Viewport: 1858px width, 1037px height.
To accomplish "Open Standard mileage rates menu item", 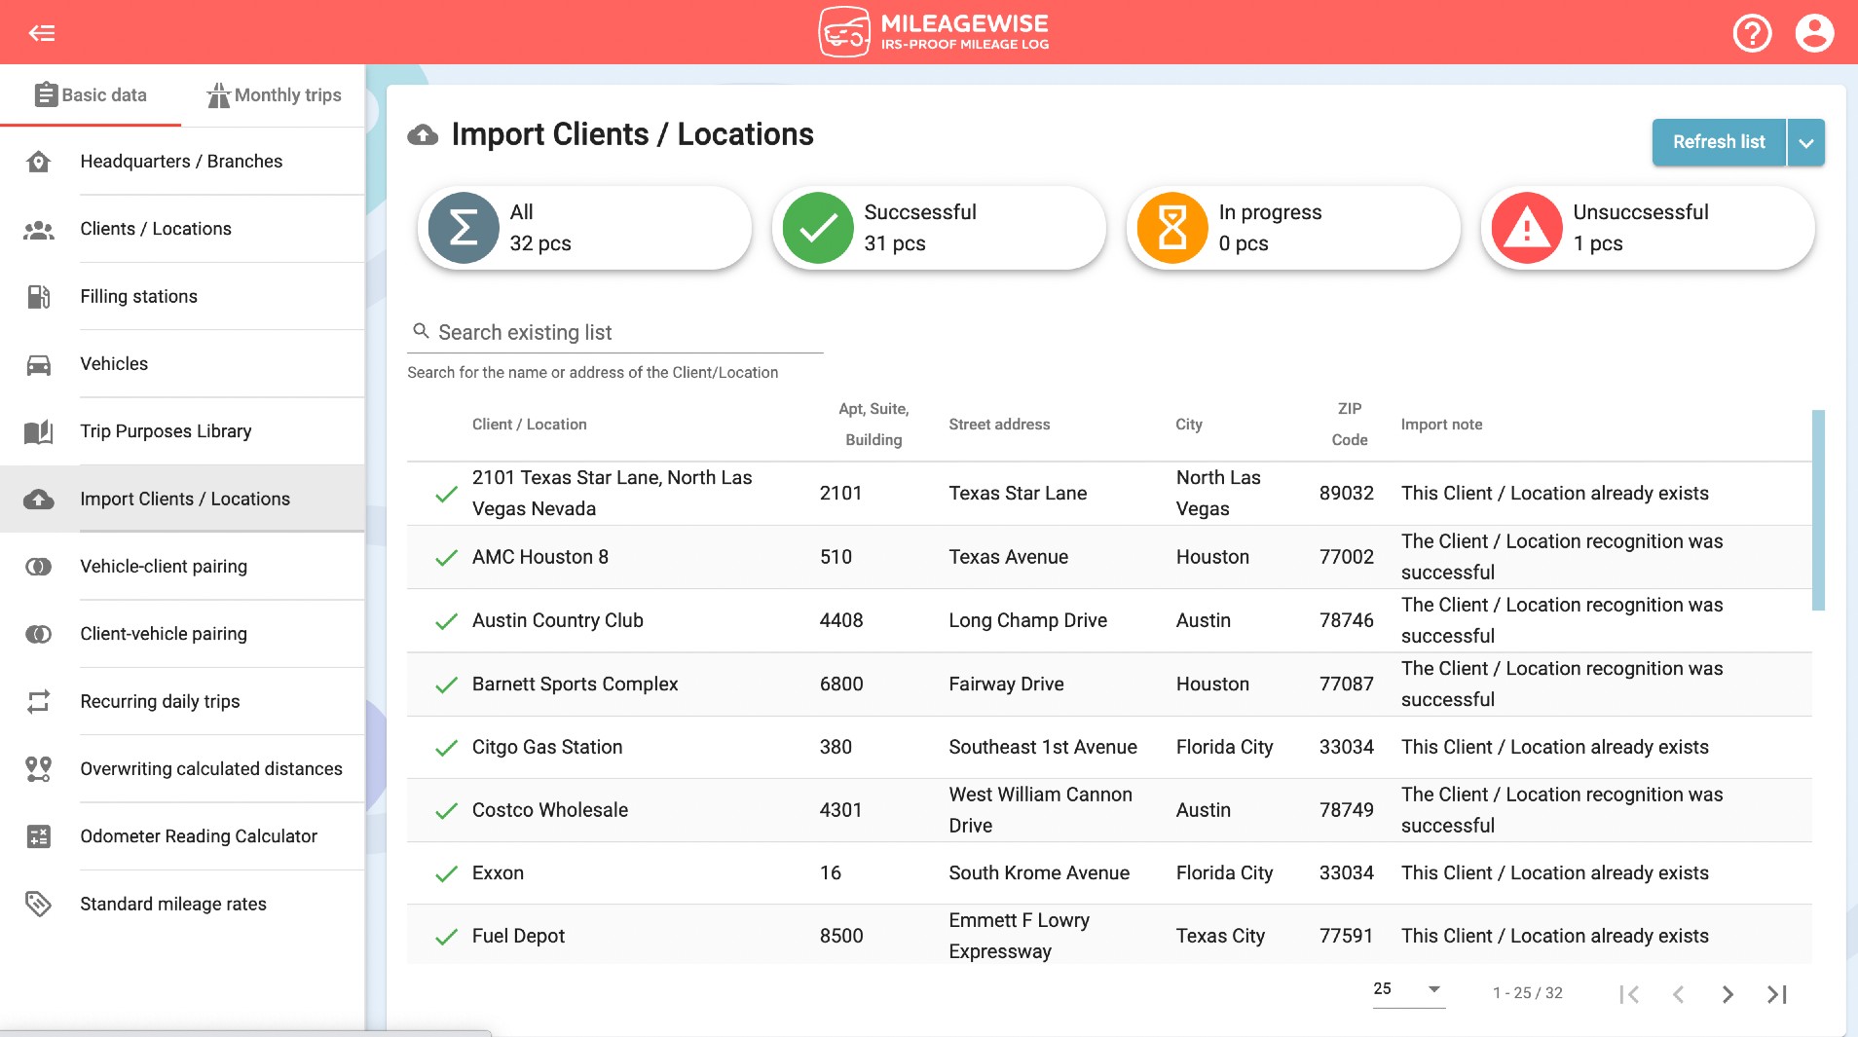I will [x=182, y=905].
